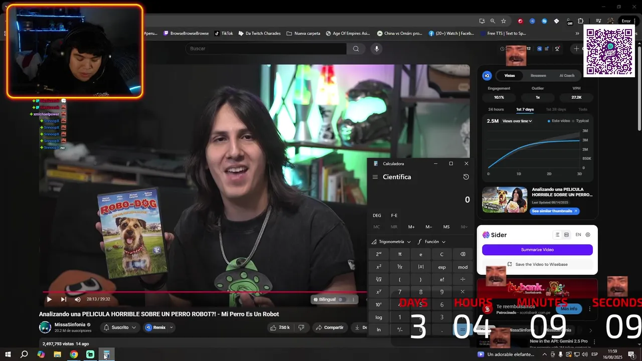
Task: Open the Windows Start menu
Action: tap(8, 354)
